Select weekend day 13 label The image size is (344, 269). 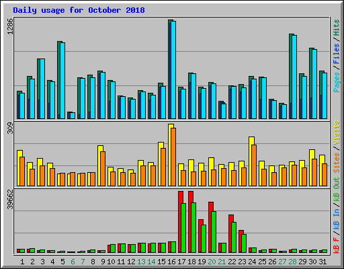(x=141, y=262)
